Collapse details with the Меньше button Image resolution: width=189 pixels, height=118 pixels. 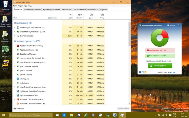point(19,109)
